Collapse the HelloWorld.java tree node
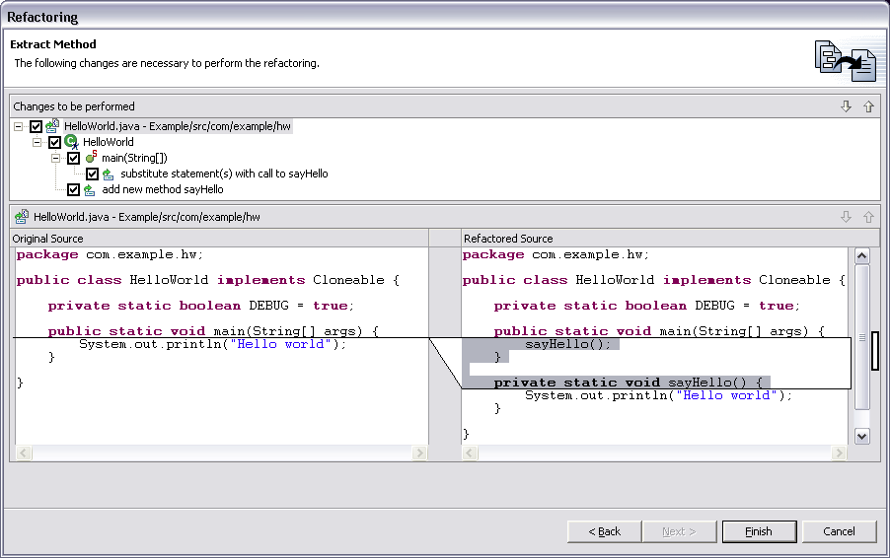The image size is (890, 558). click(x=20, y=126)
